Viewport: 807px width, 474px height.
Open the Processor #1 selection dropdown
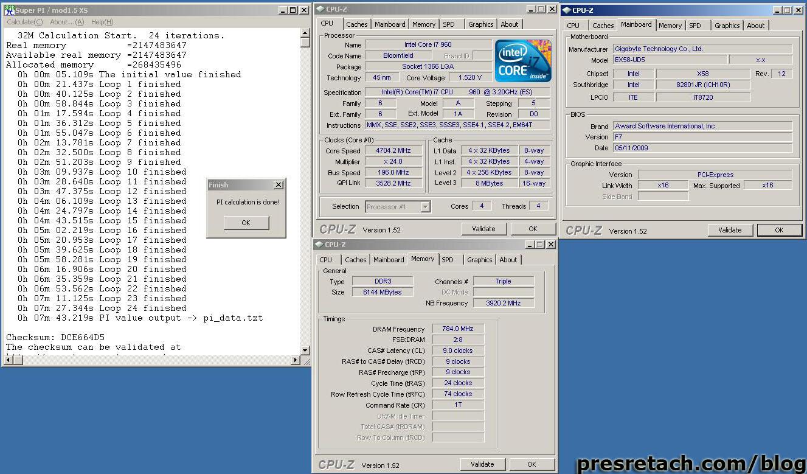(425, 207)
